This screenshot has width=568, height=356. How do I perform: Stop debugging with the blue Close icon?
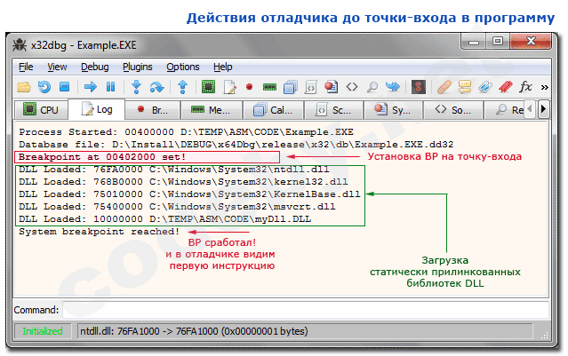(x=65, y=87)
